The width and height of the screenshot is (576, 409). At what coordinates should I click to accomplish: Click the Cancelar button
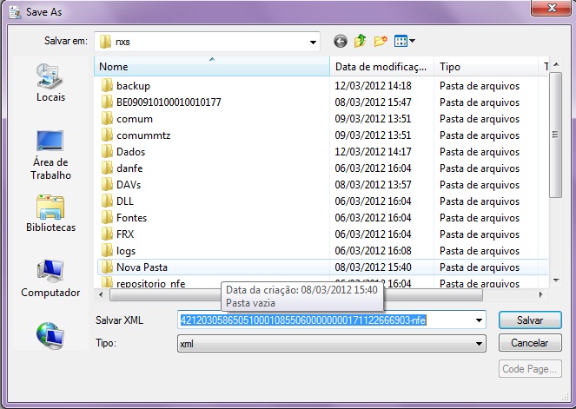[530, 343]
